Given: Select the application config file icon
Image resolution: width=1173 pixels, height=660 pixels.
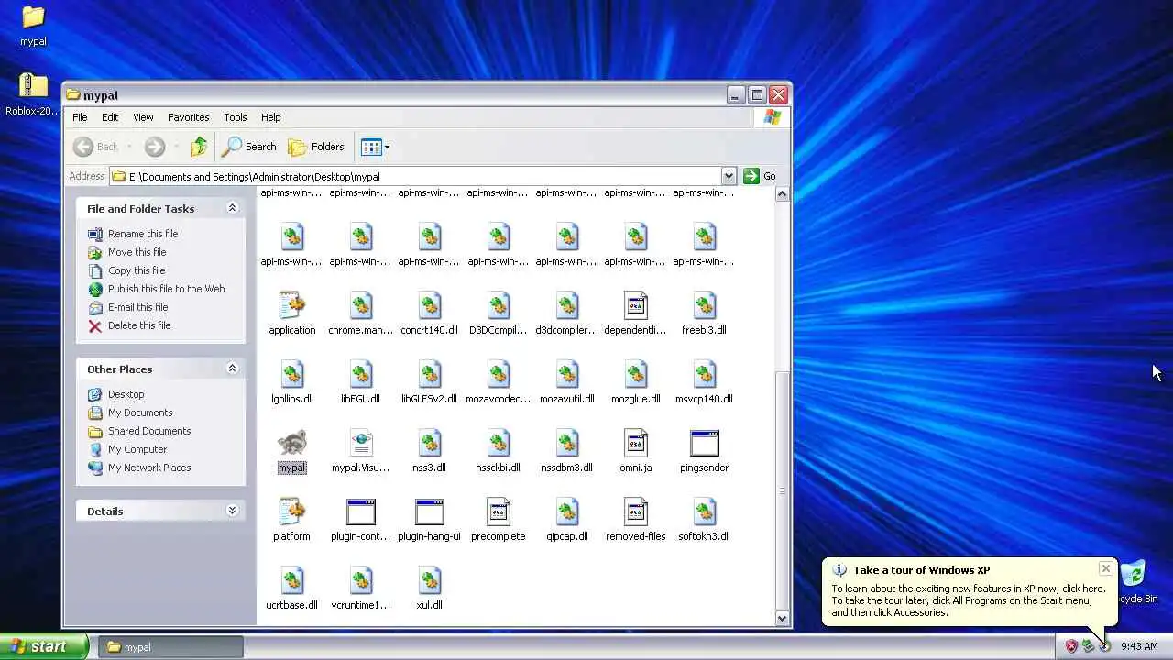Looking at the screenshot, I should tap(292, 306).
